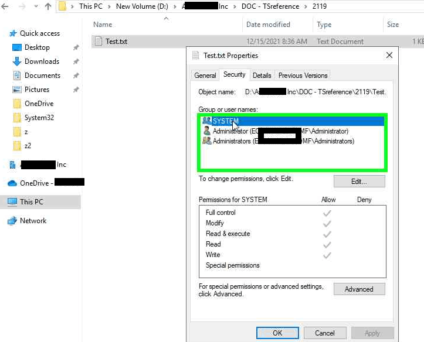Switch to the General tab
The image size is (424, 342).
point(205,76)
